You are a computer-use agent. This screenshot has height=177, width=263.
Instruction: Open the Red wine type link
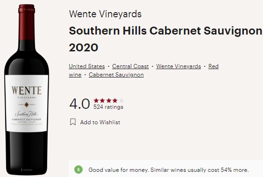pyautogui.click(x=213, y=66)
